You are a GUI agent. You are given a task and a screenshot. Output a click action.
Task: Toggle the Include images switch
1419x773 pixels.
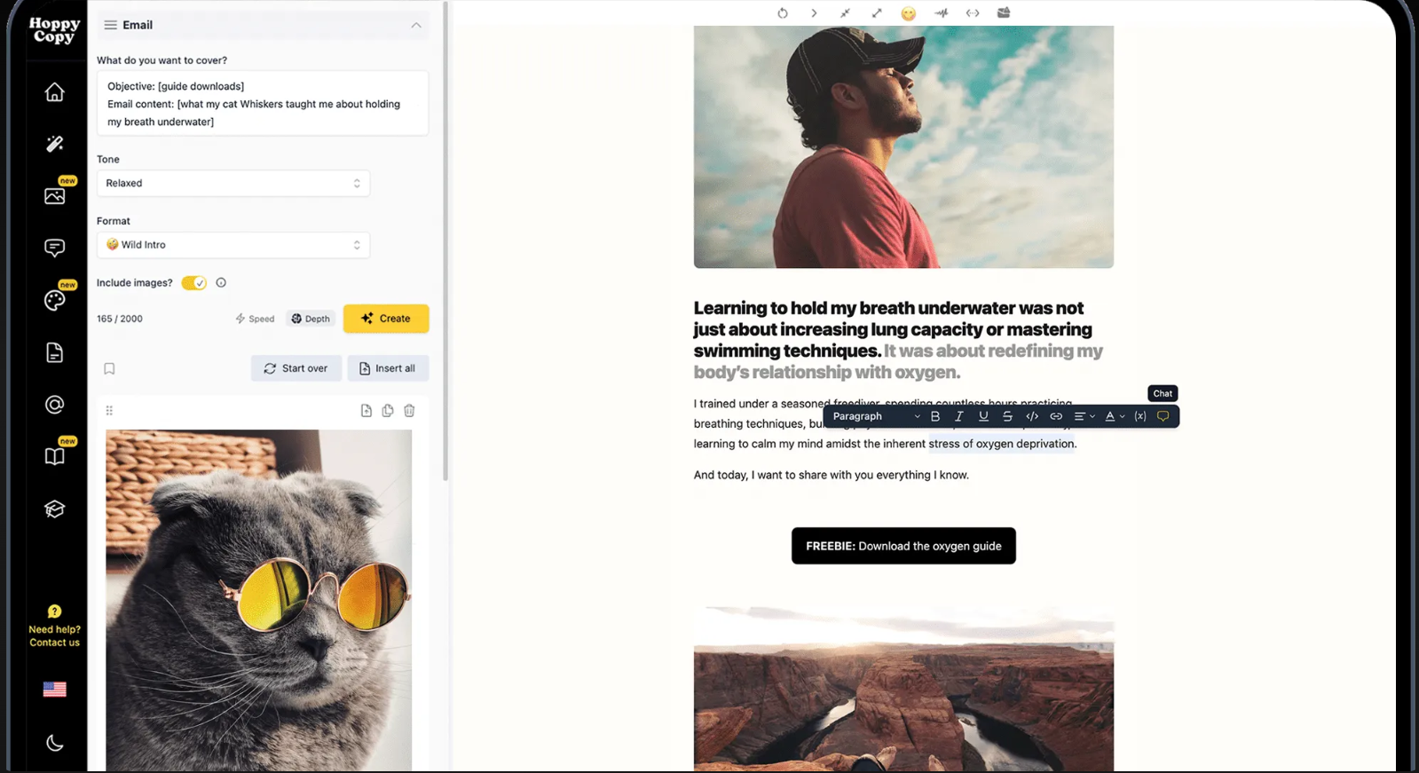[194, 283]
